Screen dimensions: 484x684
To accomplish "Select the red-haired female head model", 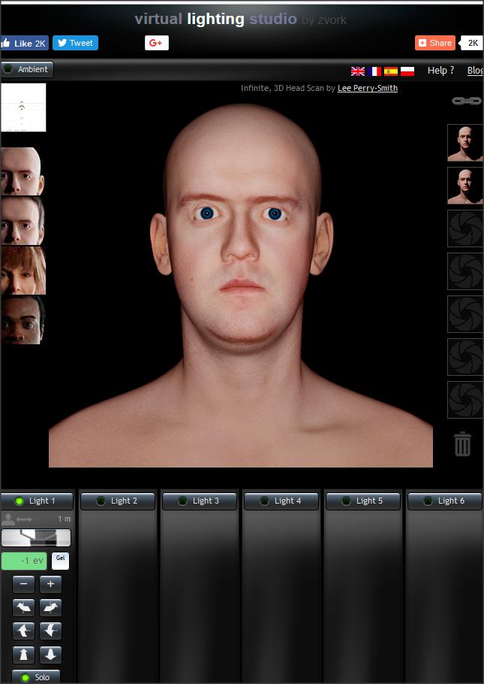I will (23, 271).
